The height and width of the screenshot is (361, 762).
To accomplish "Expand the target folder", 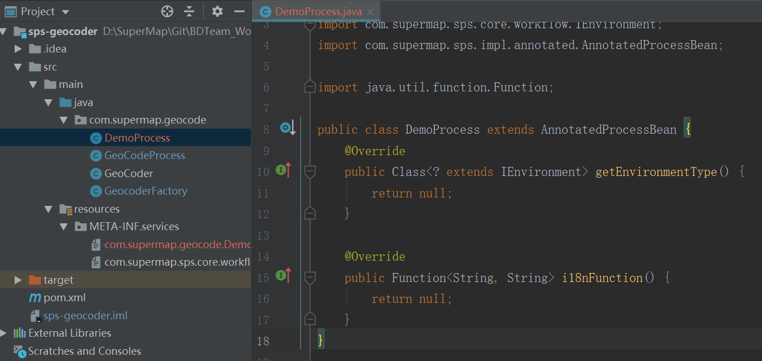I will [x=18, y=280].
